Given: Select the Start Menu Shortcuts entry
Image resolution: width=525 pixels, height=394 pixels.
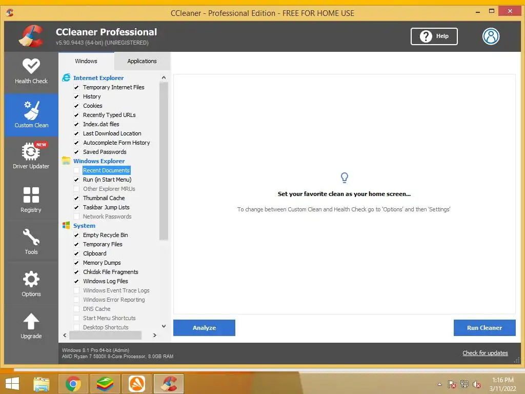Looking at the screenshot, I should [x=109, y=318].
